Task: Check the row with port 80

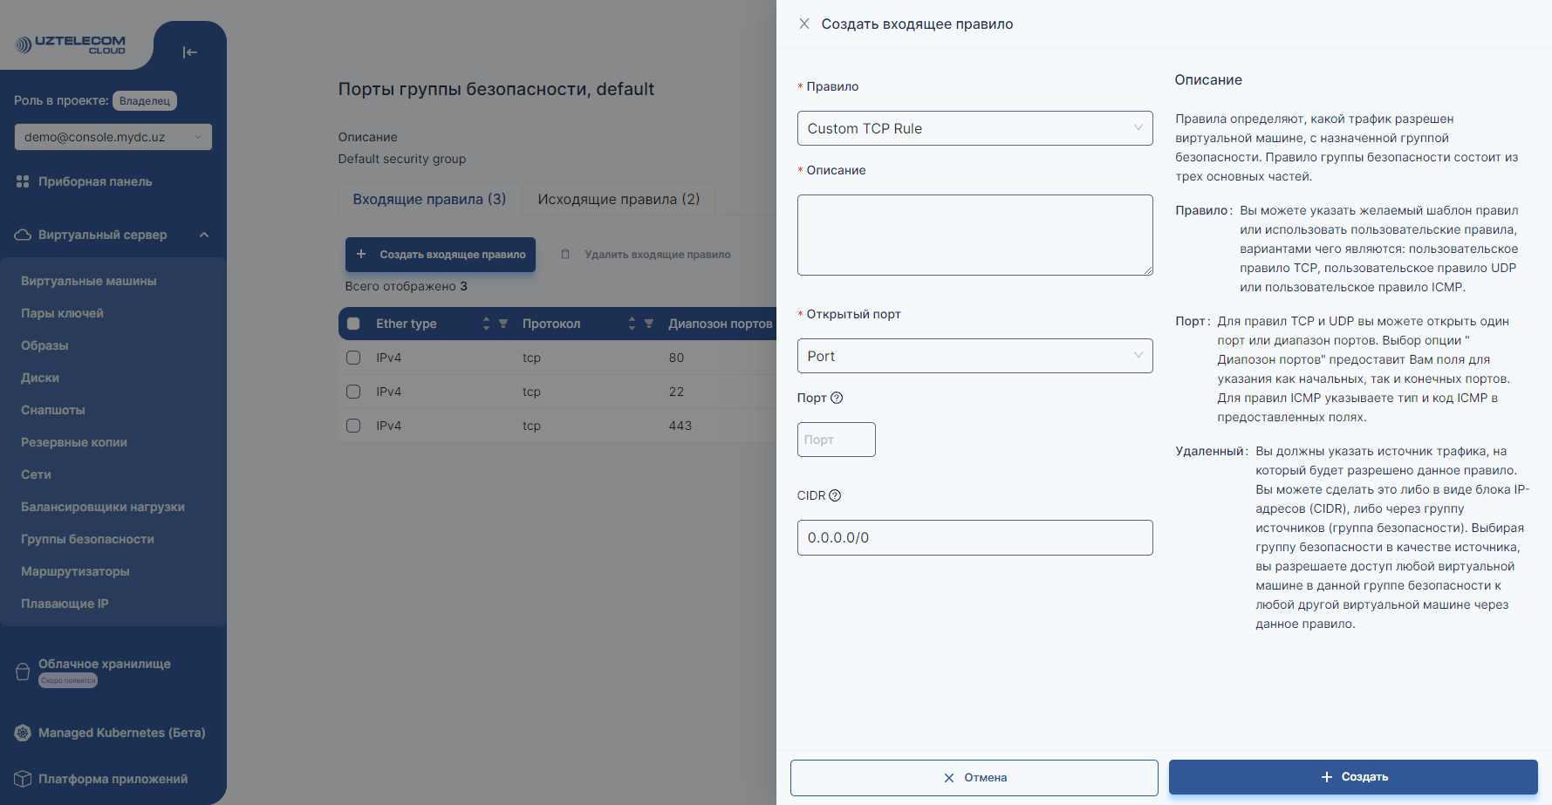Action: [353, 358]
